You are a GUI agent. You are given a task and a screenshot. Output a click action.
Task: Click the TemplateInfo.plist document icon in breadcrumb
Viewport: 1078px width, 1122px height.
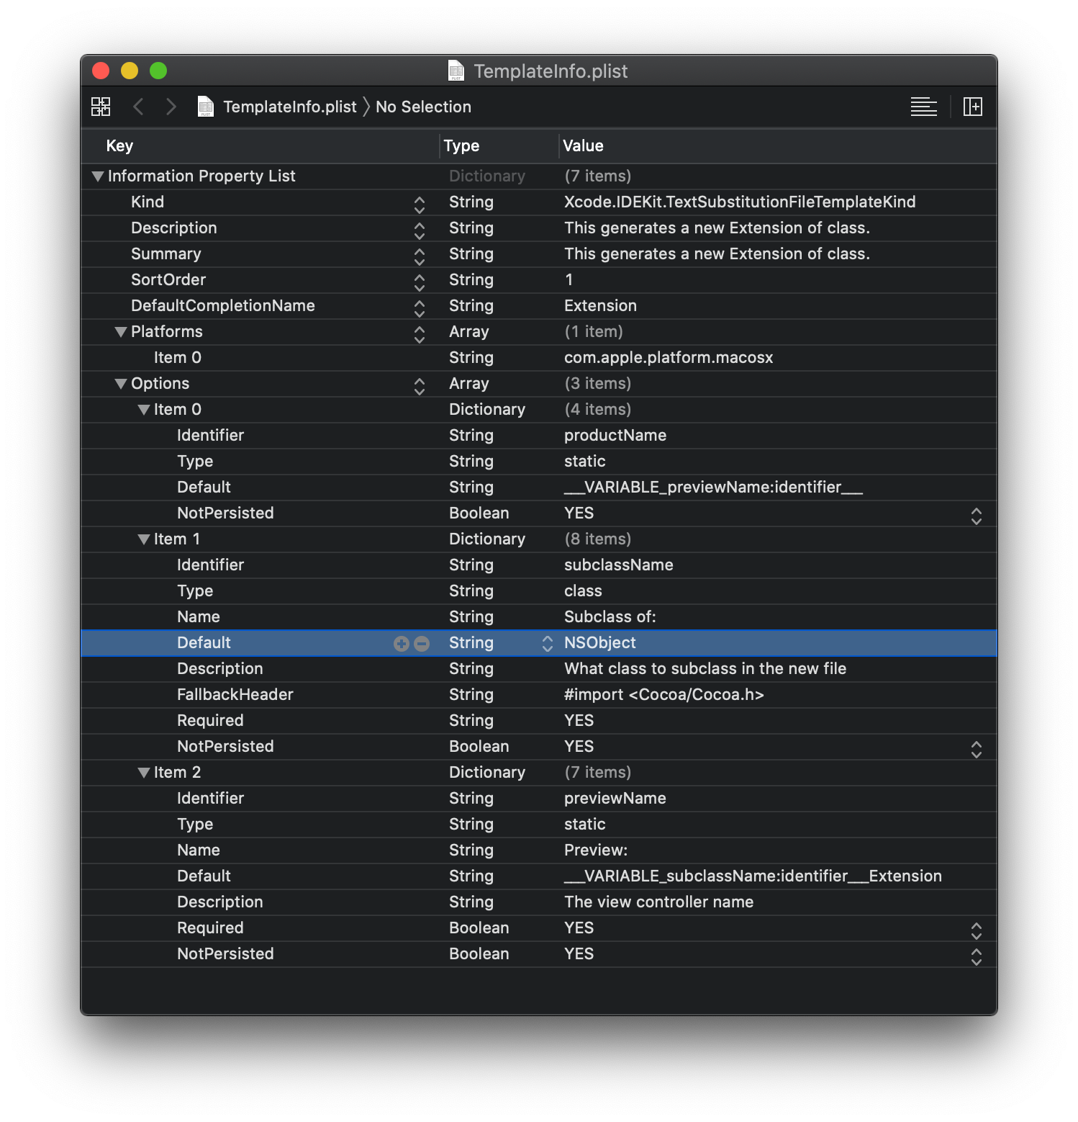tap(205, 106)
